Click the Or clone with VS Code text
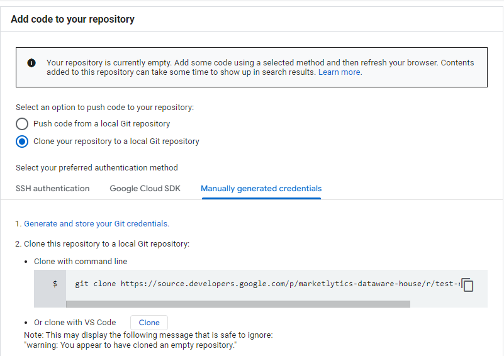This screenshot has width=504, height=356. tap(75, 323)
